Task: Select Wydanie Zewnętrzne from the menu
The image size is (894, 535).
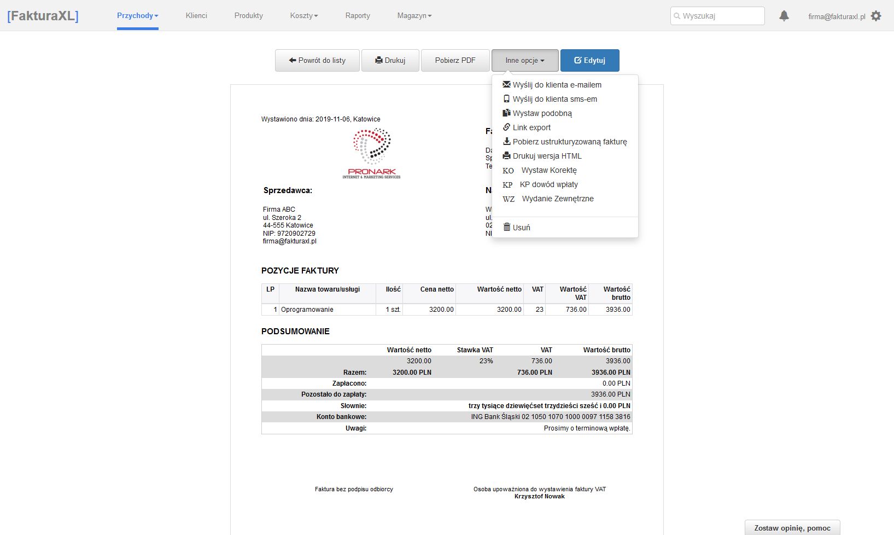Action: click(x=565, y=199)
